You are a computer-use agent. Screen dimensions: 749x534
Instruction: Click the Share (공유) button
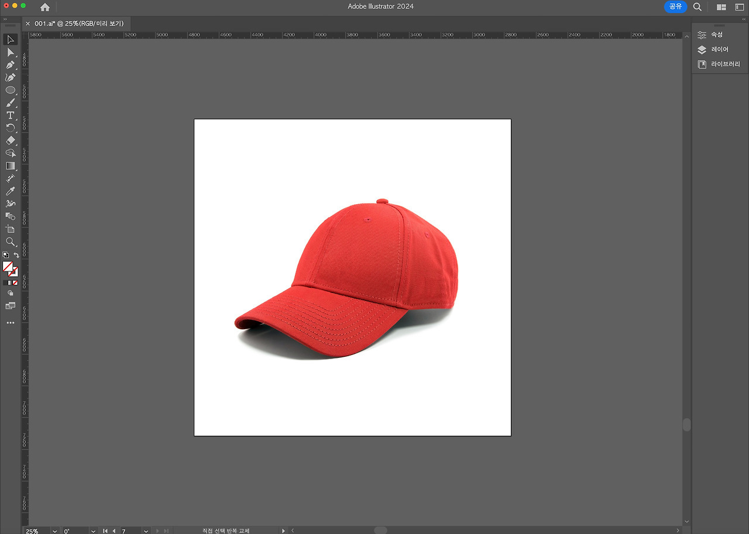tap(676, 6)
